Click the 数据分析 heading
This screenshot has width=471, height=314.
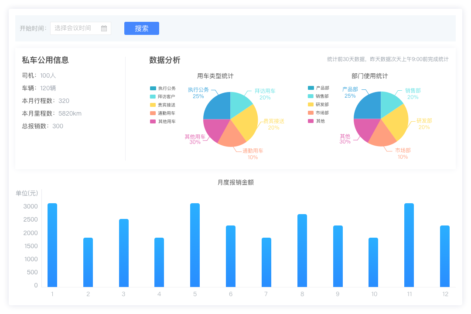click(165, 60)
